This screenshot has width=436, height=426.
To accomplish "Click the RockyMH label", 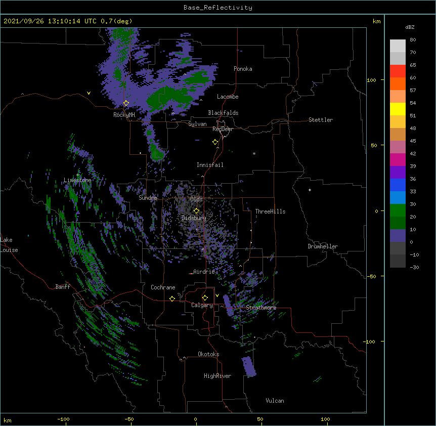I will tap(124, 114).
